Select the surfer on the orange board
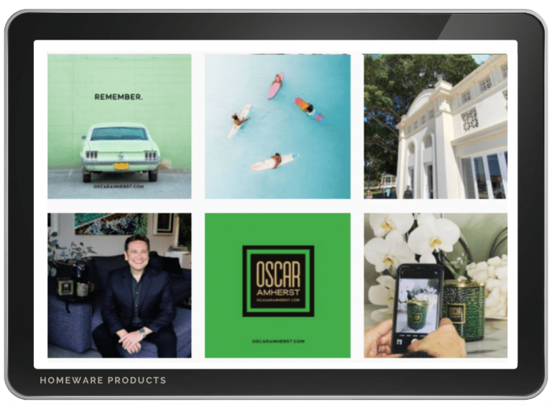Image resolution: width=552 pixels, height=409 pixels. pyautogui.click(x=307, y=108)
